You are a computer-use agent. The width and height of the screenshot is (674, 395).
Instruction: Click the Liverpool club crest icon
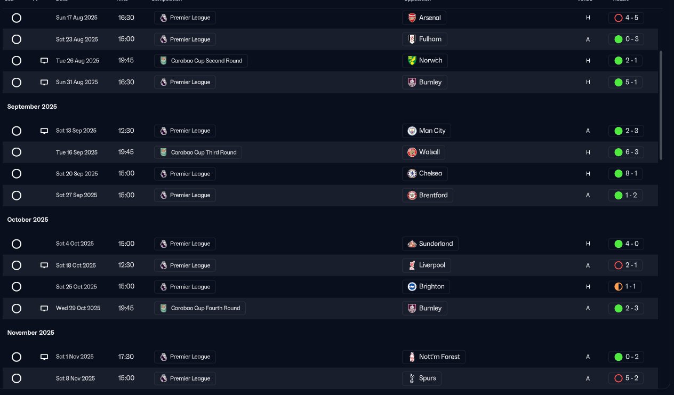(x=412, y=265)
